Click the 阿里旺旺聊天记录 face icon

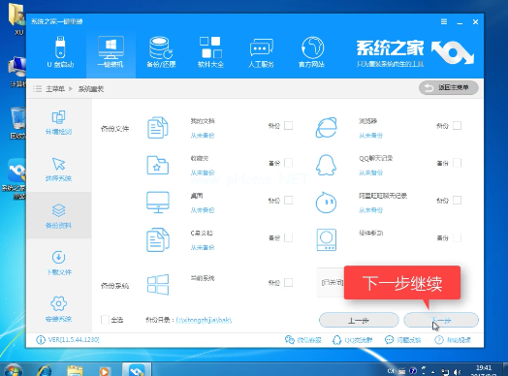327,203
